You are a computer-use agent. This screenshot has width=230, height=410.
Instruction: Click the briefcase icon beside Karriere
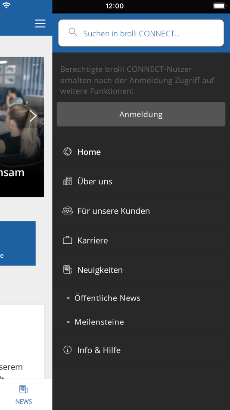pos(67,240)
